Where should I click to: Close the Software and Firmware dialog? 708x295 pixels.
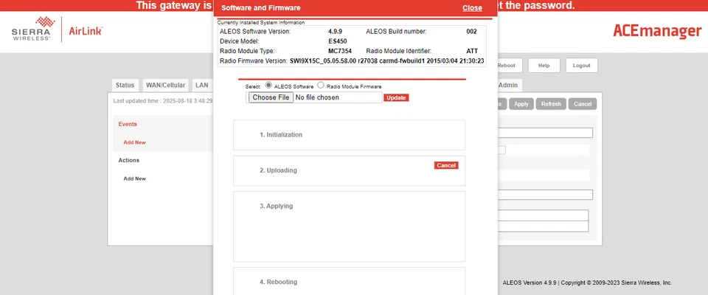click(472, 8)
